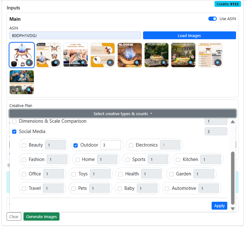
Task: Select the Versatile for Every Adventure thumbnail
Action: [183, 55]
